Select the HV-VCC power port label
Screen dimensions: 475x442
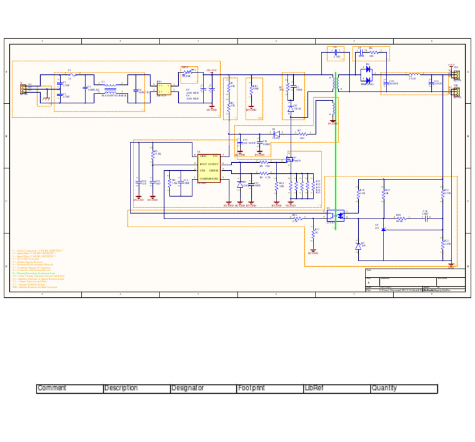[212, 72]
